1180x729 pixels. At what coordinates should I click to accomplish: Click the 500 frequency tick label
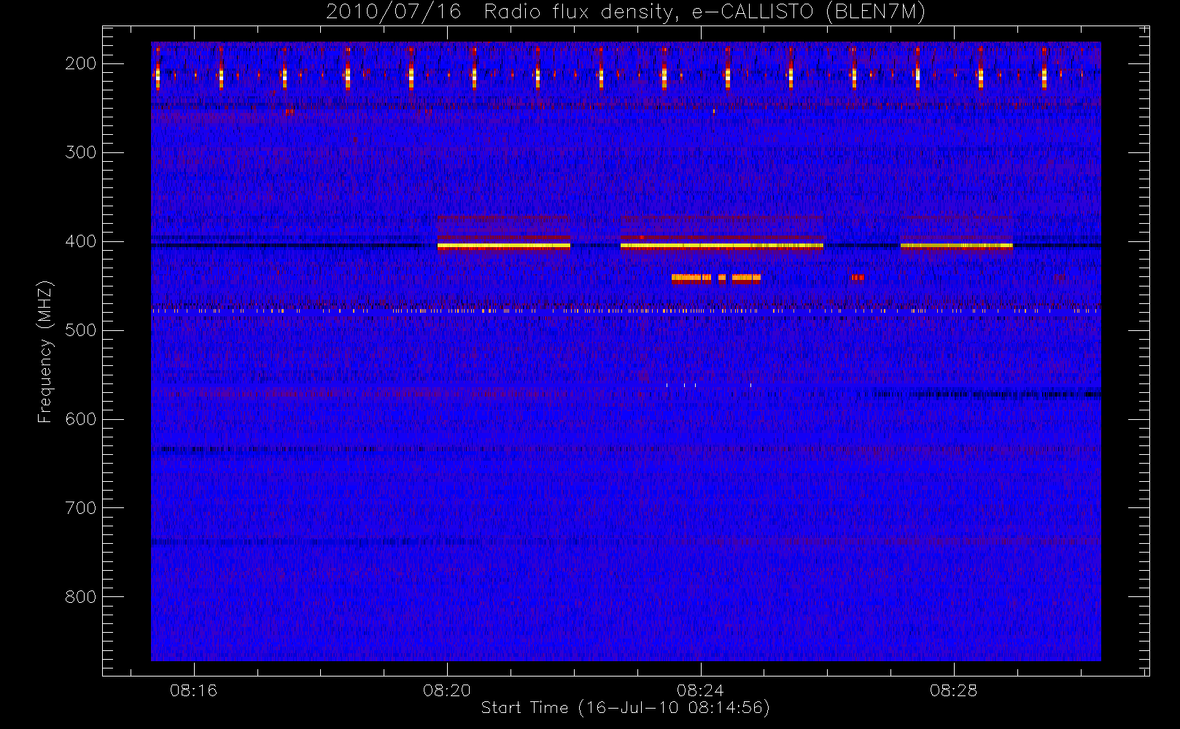pyautogui.click(x=81, y=330)
